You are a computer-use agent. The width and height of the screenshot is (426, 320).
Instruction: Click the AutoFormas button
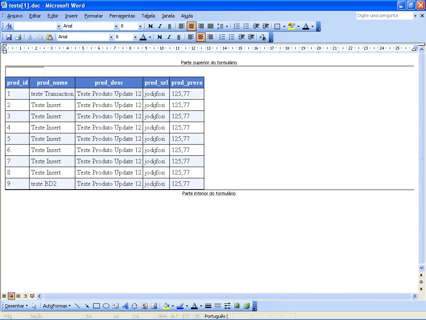pyautogui.click(x=57, y=306)
